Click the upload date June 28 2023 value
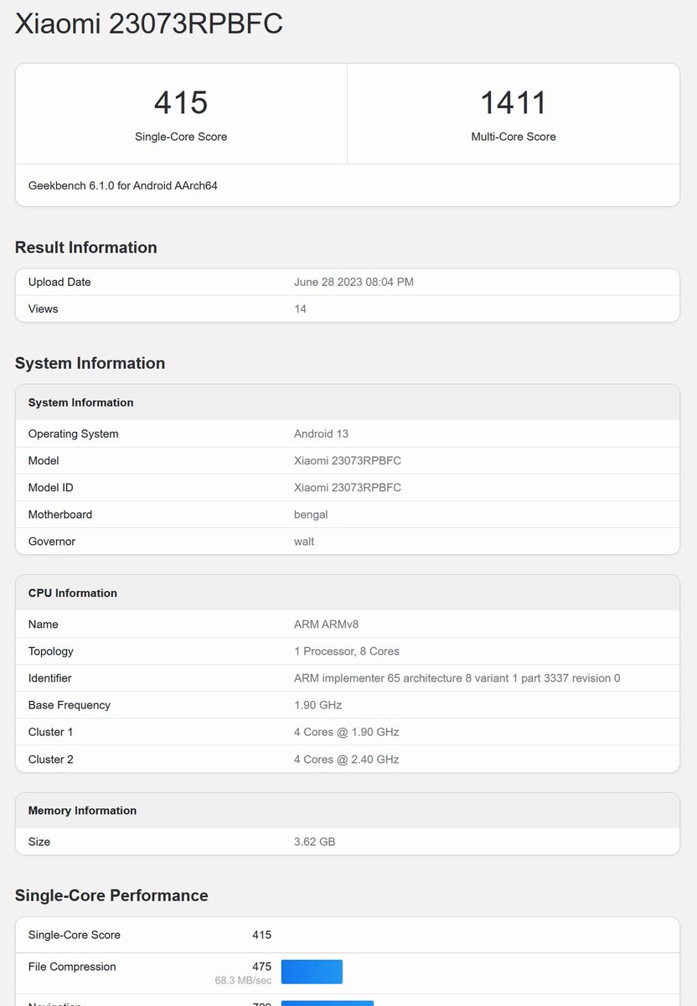Viewport: 697px width, 1006px height. (354, 282)
